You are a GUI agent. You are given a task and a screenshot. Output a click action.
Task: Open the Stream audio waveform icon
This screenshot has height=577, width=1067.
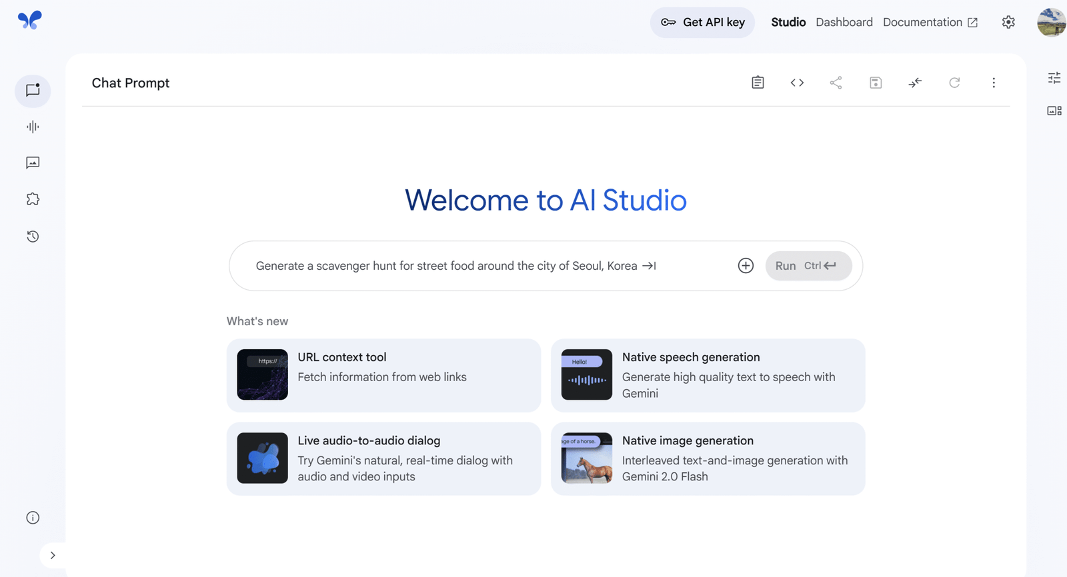coord(33,127)
